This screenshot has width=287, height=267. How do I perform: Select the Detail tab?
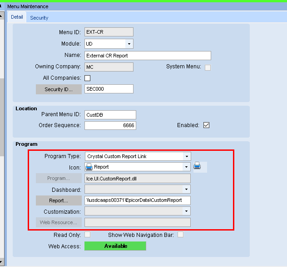pyautogui.click(x=17, y=17)
